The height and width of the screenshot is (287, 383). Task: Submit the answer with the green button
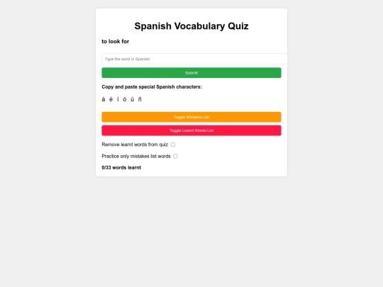click(191, 73)
